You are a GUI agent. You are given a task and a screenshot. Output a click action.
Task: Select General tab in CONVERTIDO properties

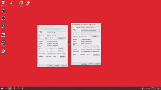40,29
